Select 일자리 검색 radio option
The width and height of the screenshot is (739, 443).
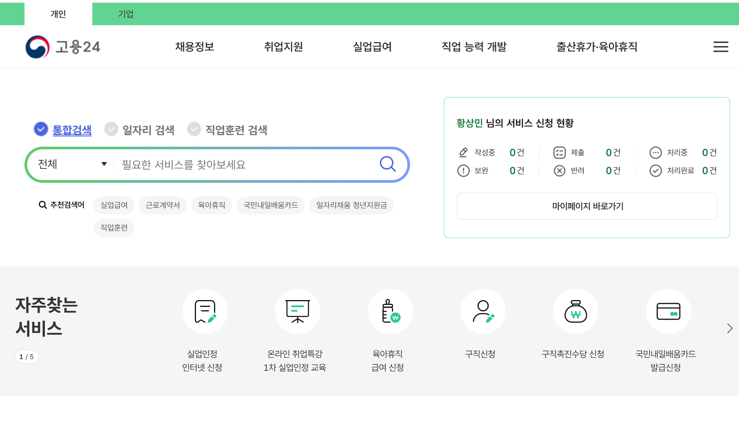pyautogui.click(x=111, y=129)
